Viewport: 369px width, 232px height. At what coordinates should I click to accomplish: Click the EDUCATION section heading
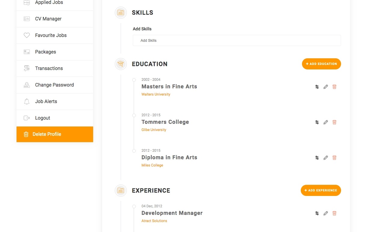150,64
